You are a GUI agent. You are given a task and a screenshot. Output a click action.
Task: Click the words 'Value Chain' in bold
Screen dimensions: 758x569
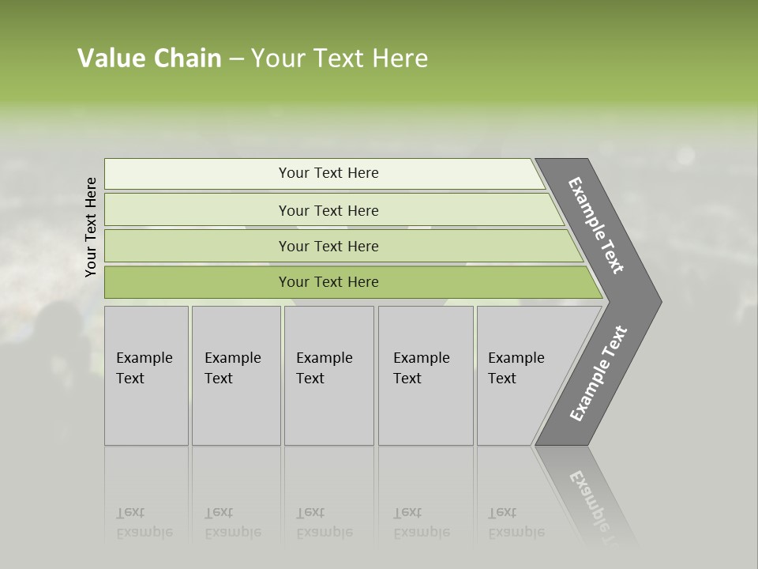coord(149,58)
